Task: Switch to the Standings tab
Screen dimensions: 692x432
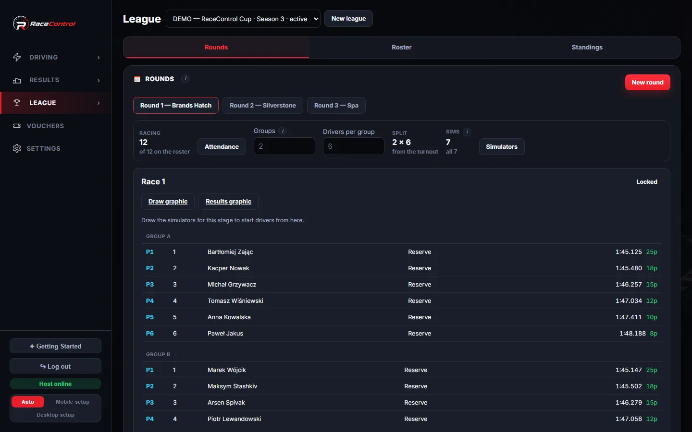Action: [x=587, y=47]
